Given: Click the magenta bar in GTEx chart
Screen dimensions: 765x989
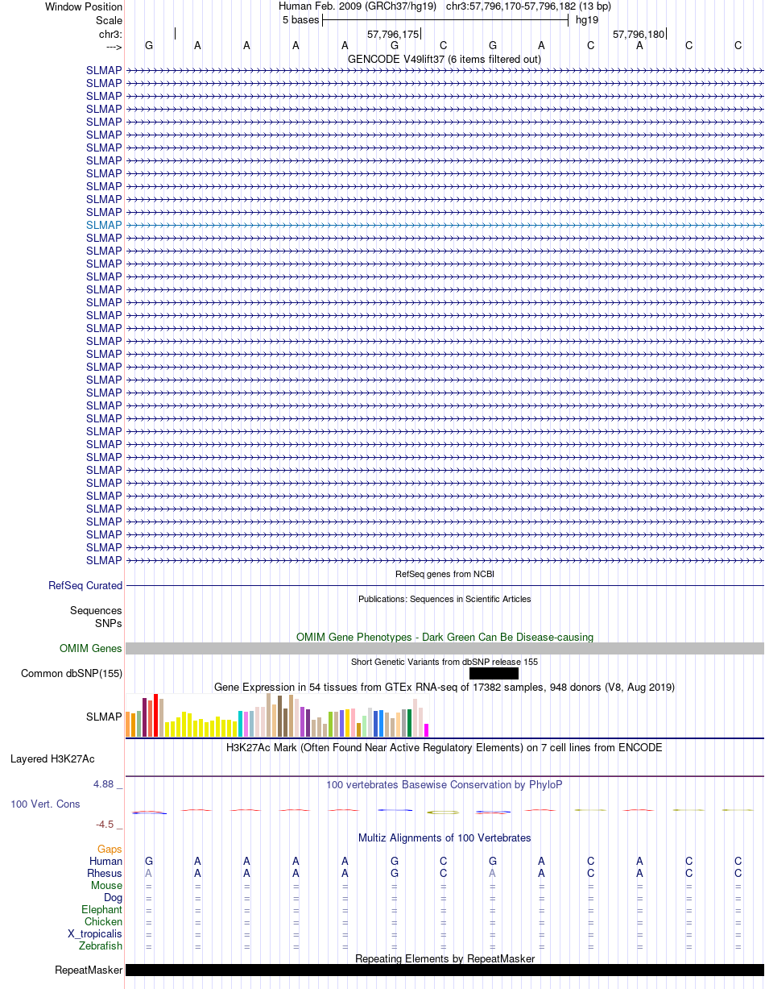Looking at the screenshot, I should pos(427,729).
